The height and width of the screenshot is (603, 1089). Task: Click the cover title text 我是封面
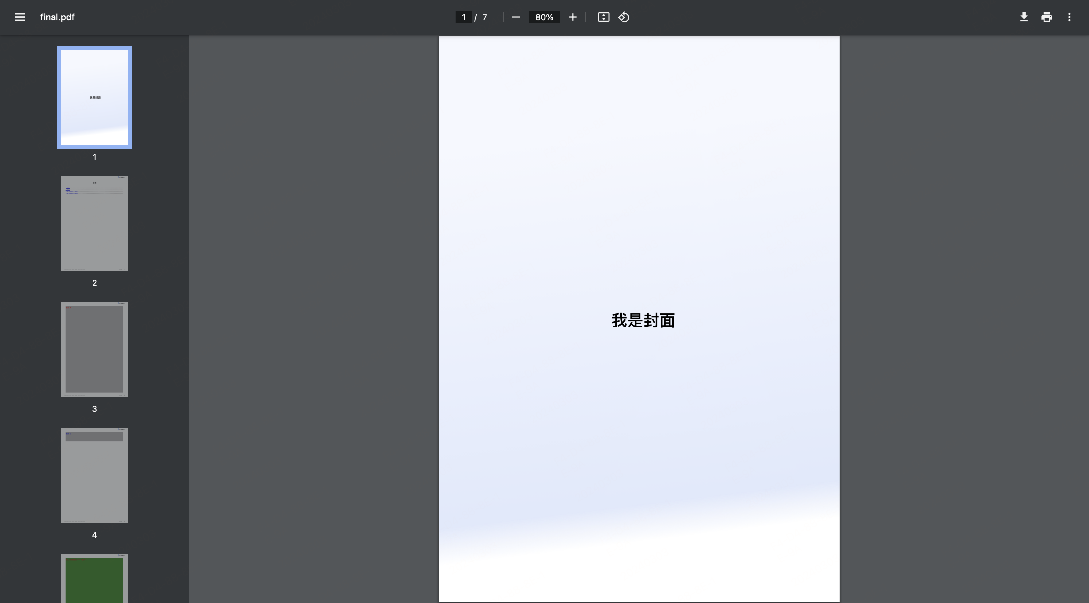click(x=643, y=320)
